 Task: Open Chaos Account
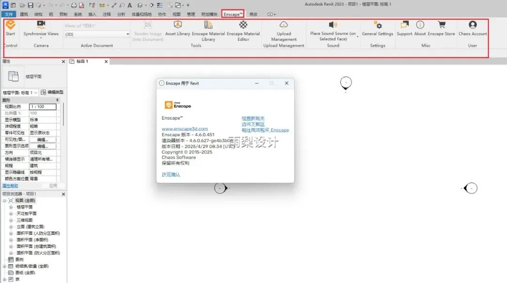[x=472, y=28]
